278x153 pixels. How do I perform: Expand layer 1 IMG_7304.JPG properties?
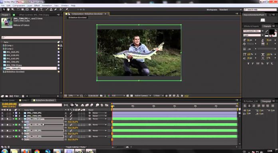coord(14,113)
